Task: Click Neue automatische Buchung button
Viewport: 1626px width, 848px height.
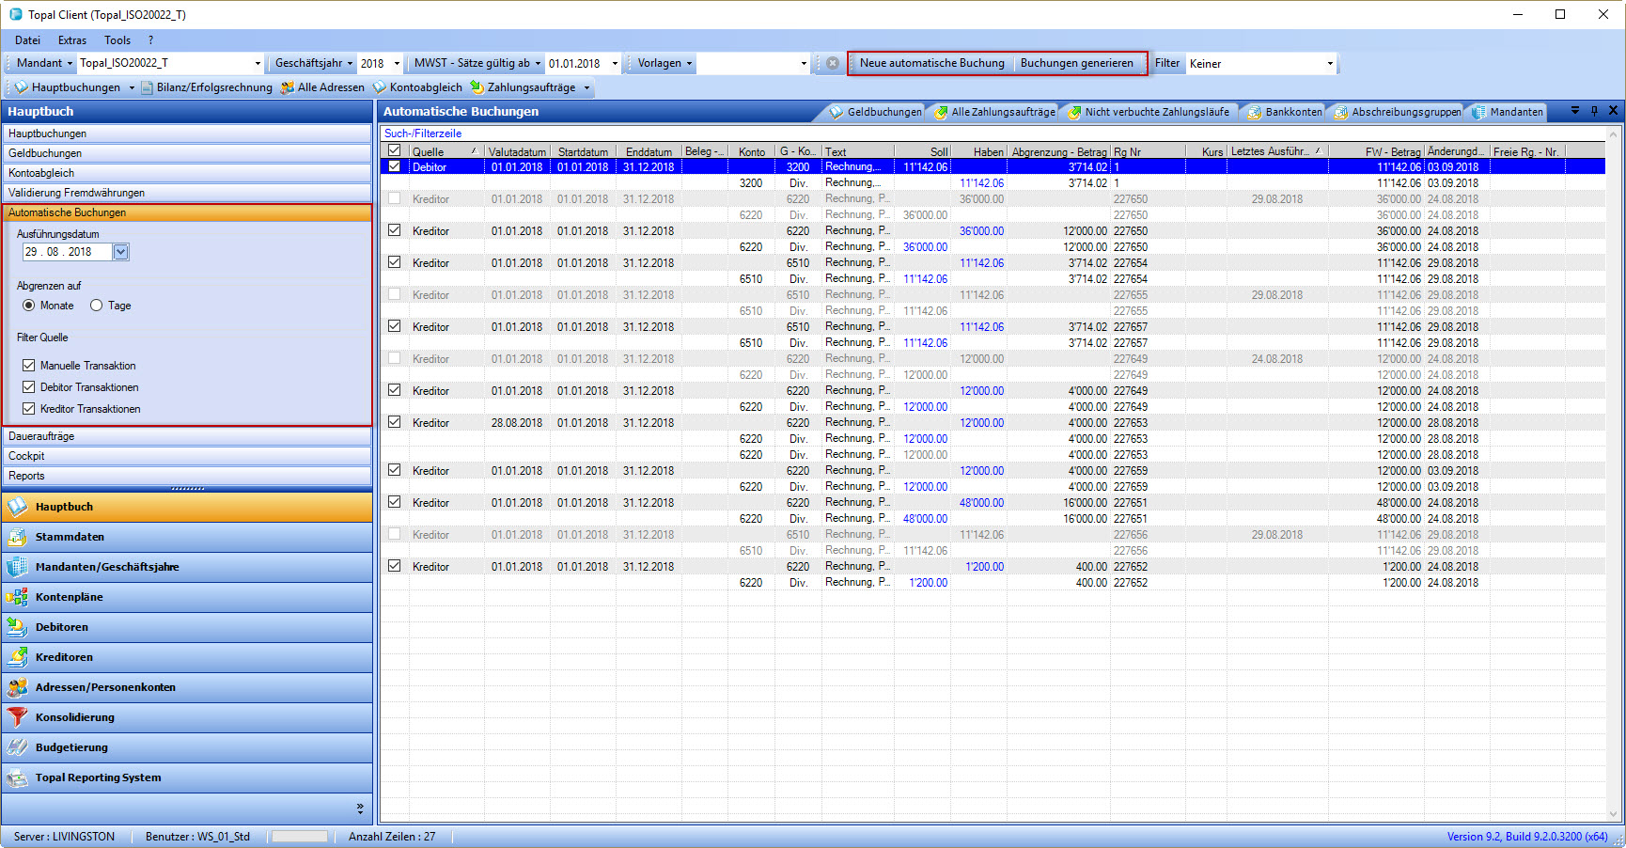Action: point(931,64)
